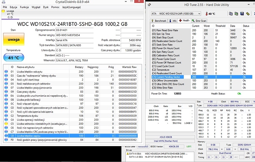
Task: Click the 5400 RPM rotation speed field
Action: click(x=131, y=40)
